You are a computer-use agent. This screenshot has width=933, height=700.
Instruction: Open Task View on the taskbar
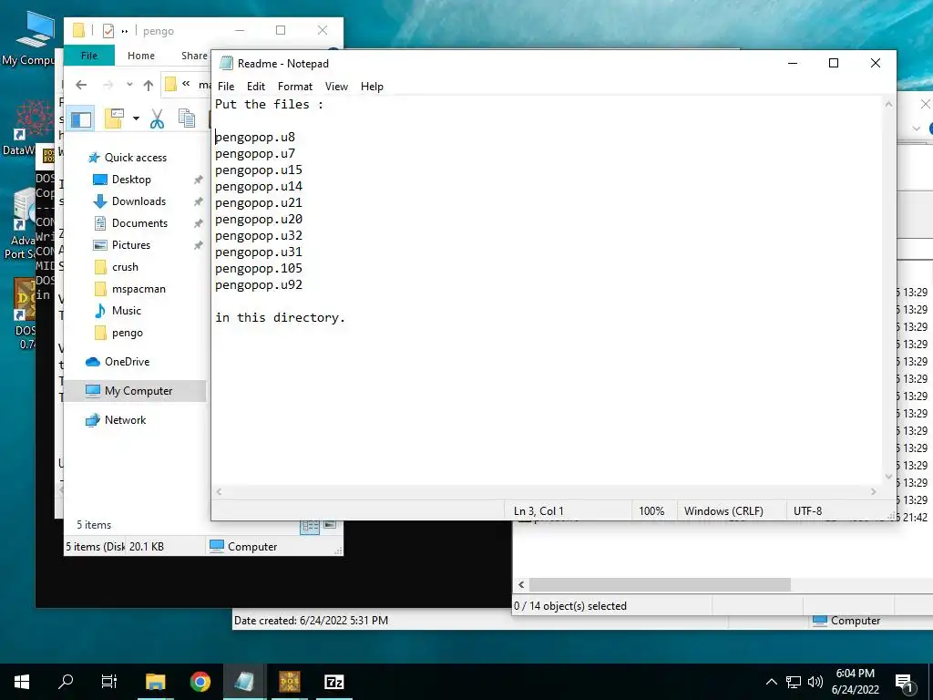click(109, 682)
